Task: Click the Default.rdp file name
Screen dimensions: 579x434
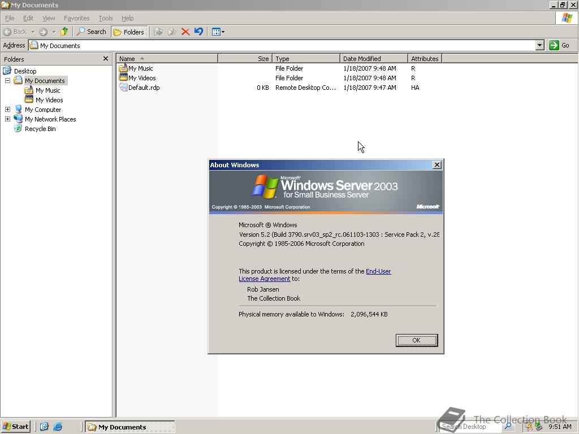Action: pyautogui.click(x=144, y=88)
